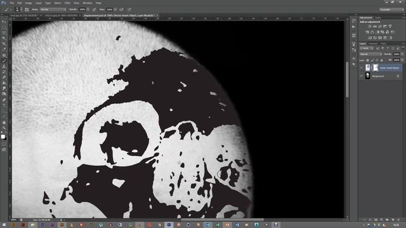Image resolution: width=406 pixels, height=228 pixels.
Task: Add a Curves adjustment layer
Action: click(x=380, y=27)
